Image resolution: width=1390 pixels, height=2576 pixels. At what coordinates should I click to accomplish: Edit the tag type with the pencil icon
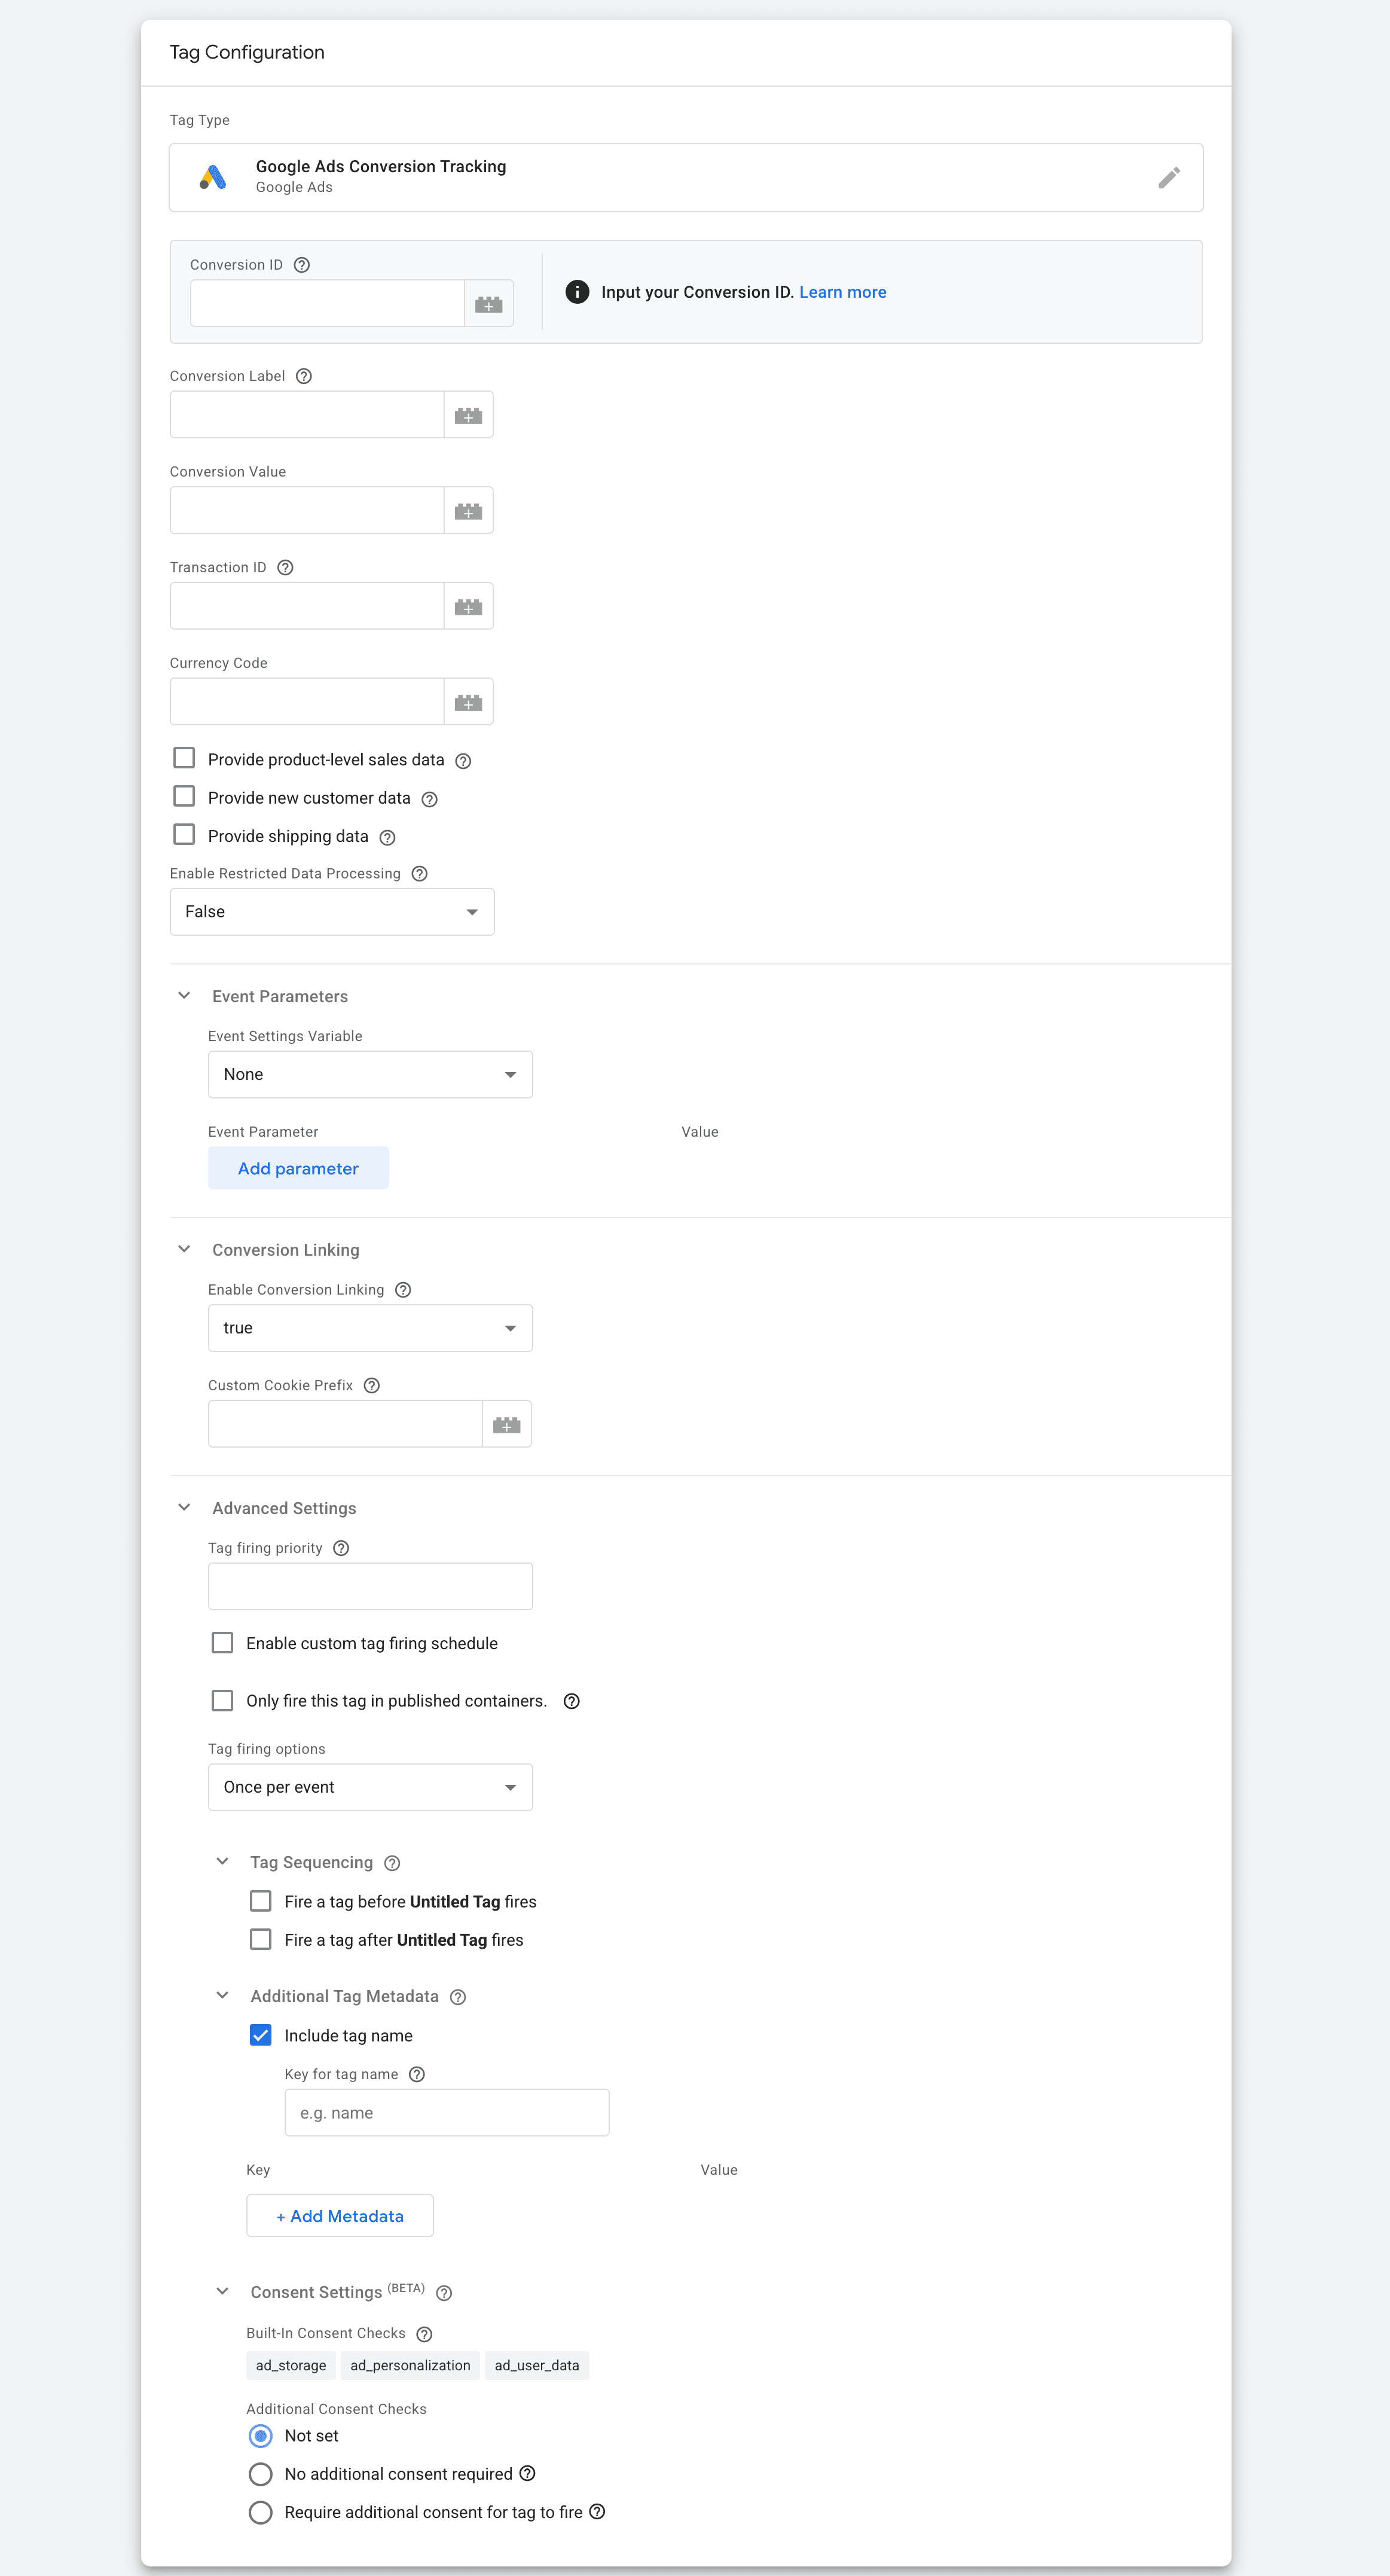pyautogui.click(x=1168, y=177)
